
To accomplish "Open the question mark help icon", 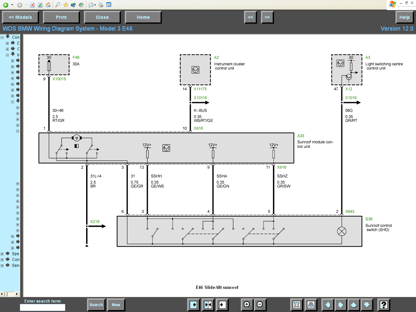I will [x=384, y=305].
